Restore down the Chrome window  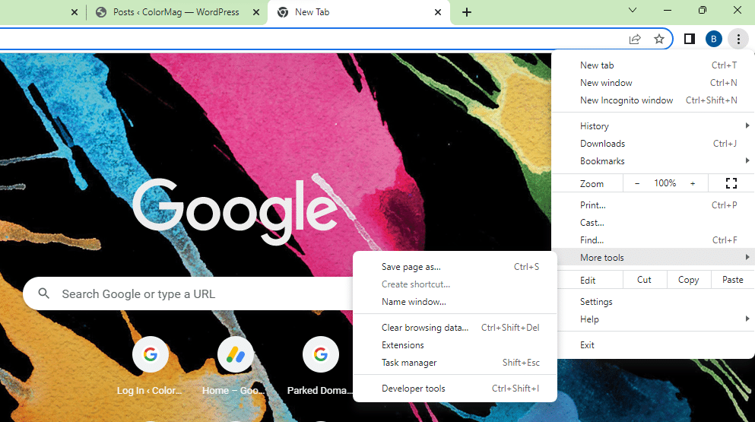(703, 10)
